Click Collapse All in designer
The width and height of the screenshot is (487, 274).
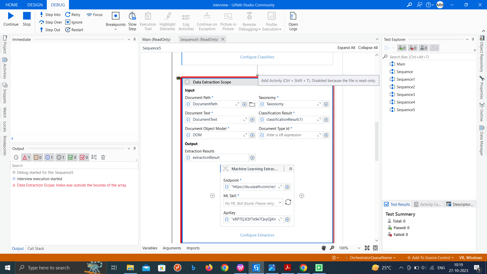point(368,48)
